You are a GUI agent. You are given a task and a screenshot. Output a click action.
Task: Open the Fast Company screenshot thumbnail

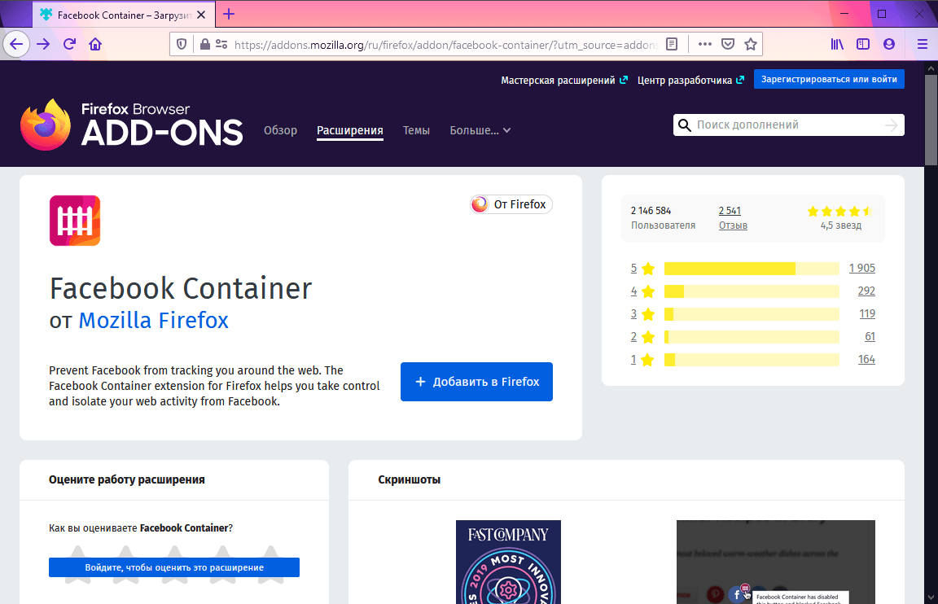[x=508, y=562]
